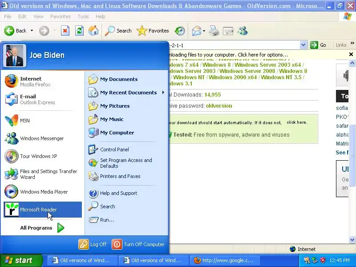The image size is (356, 267).
Task: Click the Windows Server 2003 x64 link
Action: coord(268,65)
